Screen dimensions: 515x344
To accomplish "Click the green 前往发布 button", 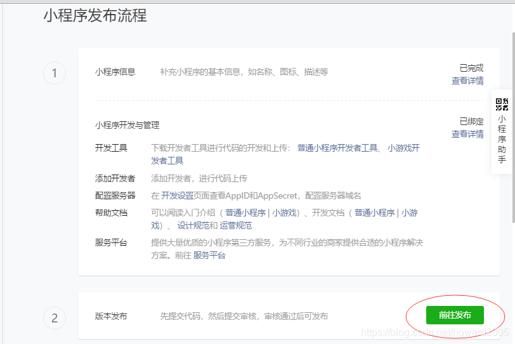I will (455, 315).
